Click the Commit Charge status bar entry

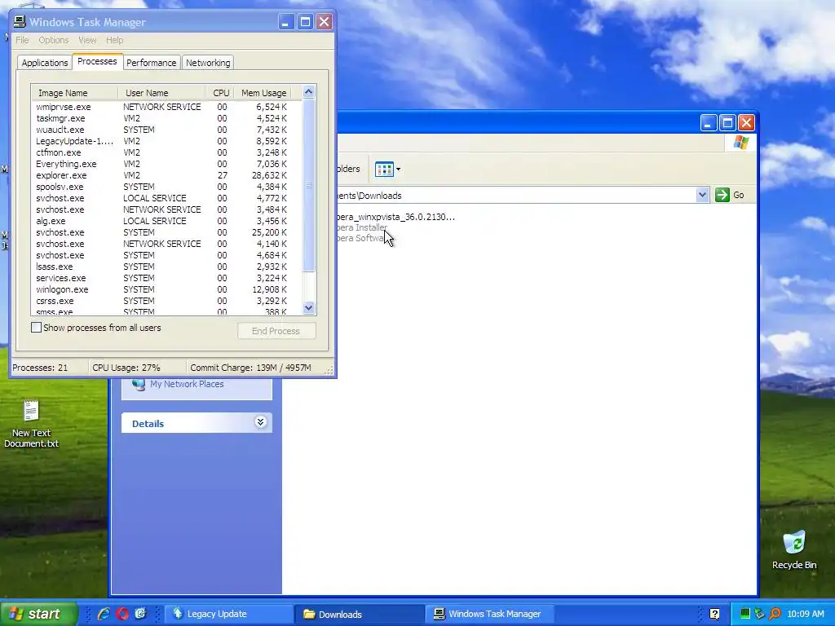pyautogui.click(x=256, y=368)
